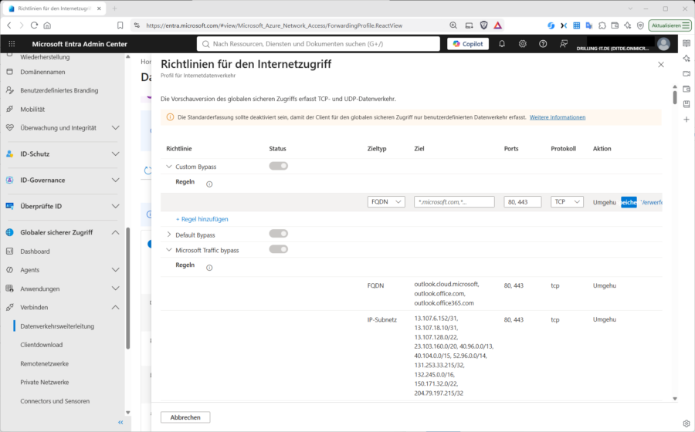695x432 pixels.
Task: Switch to the Richtlinien browser tab
Action: click(x=55, y=8)
